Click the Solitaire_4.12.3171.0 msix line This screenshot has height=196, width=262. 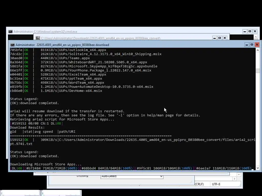[x=86, y=54]
